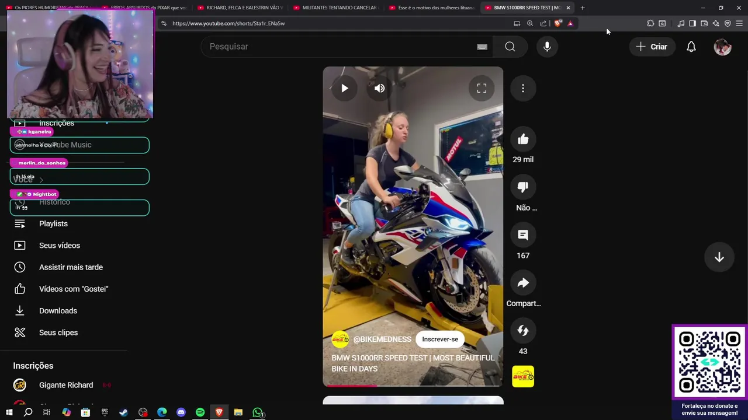Open Spotify from the taskbar
Viewport: 748px width, 420px height.
tap(200, 412)
